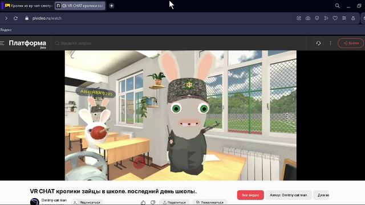This screenshot has width=365, height=205.
Task: Click the padlock site security icon
Action: 27,18
